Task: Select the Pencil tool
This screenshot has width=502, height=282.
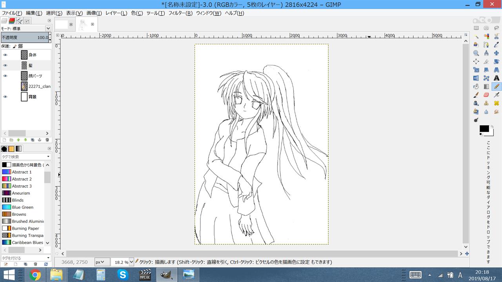Action: click(x=497, y=87)
